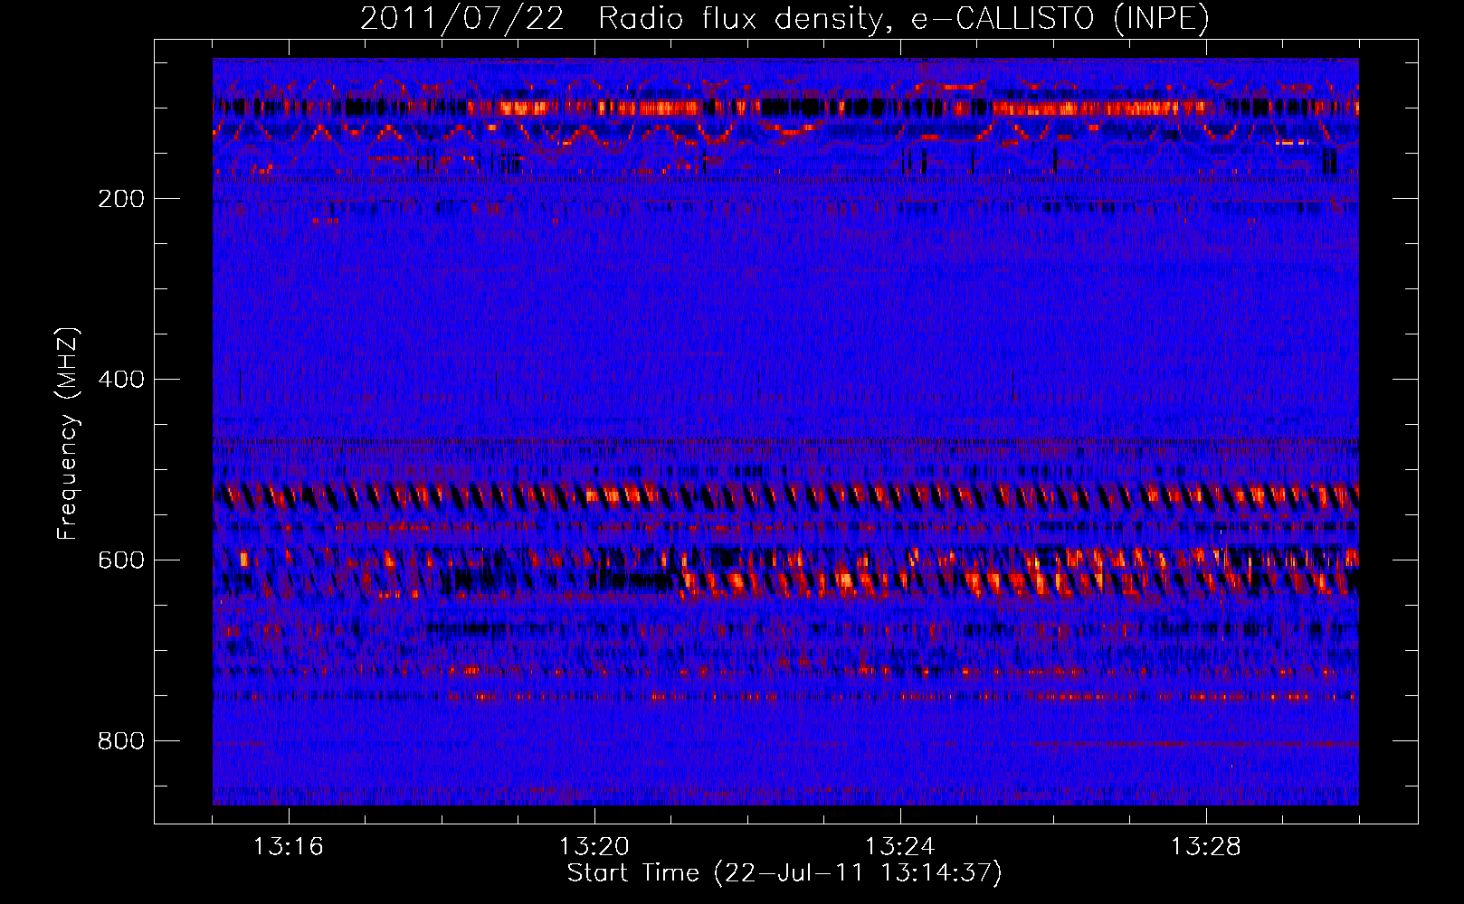The height and width of the screenshot is (904, 1464).
Task: Select the "Start Time (22-Jul-11 13:14:37)" label
Action: [x=784, y=873]
